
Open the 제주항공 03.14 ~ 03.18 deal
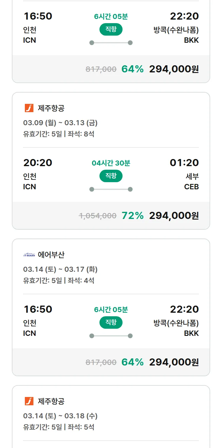click(60, 416)
